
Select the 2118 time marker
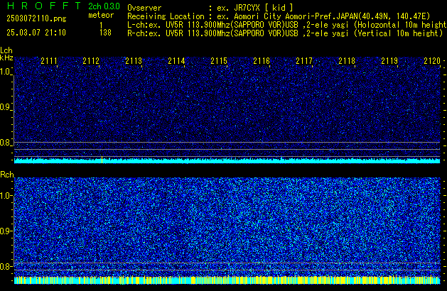pyautogui.click(x=347, y=61)
